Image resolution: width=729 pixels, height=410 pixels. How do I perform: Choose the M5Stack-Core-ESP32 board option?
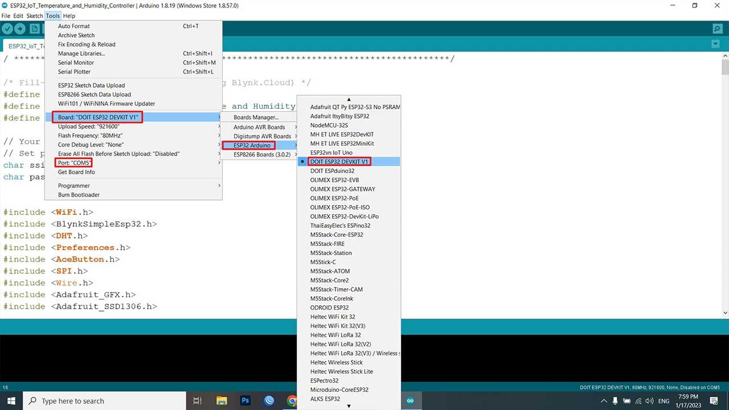pos(336,235)
